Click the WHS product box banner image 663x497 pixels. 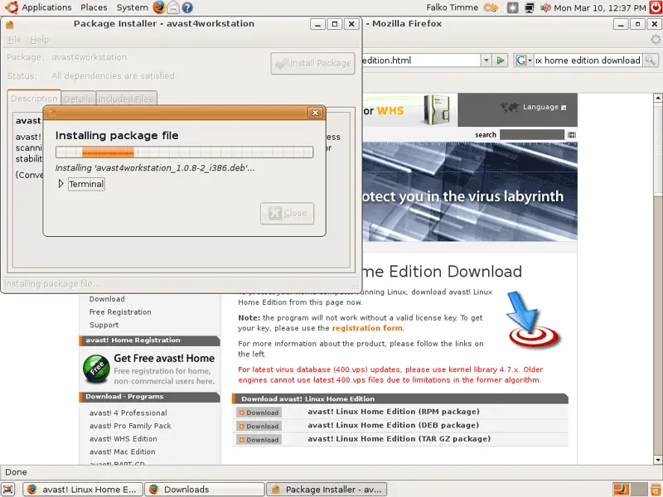(x=437, y=109)
